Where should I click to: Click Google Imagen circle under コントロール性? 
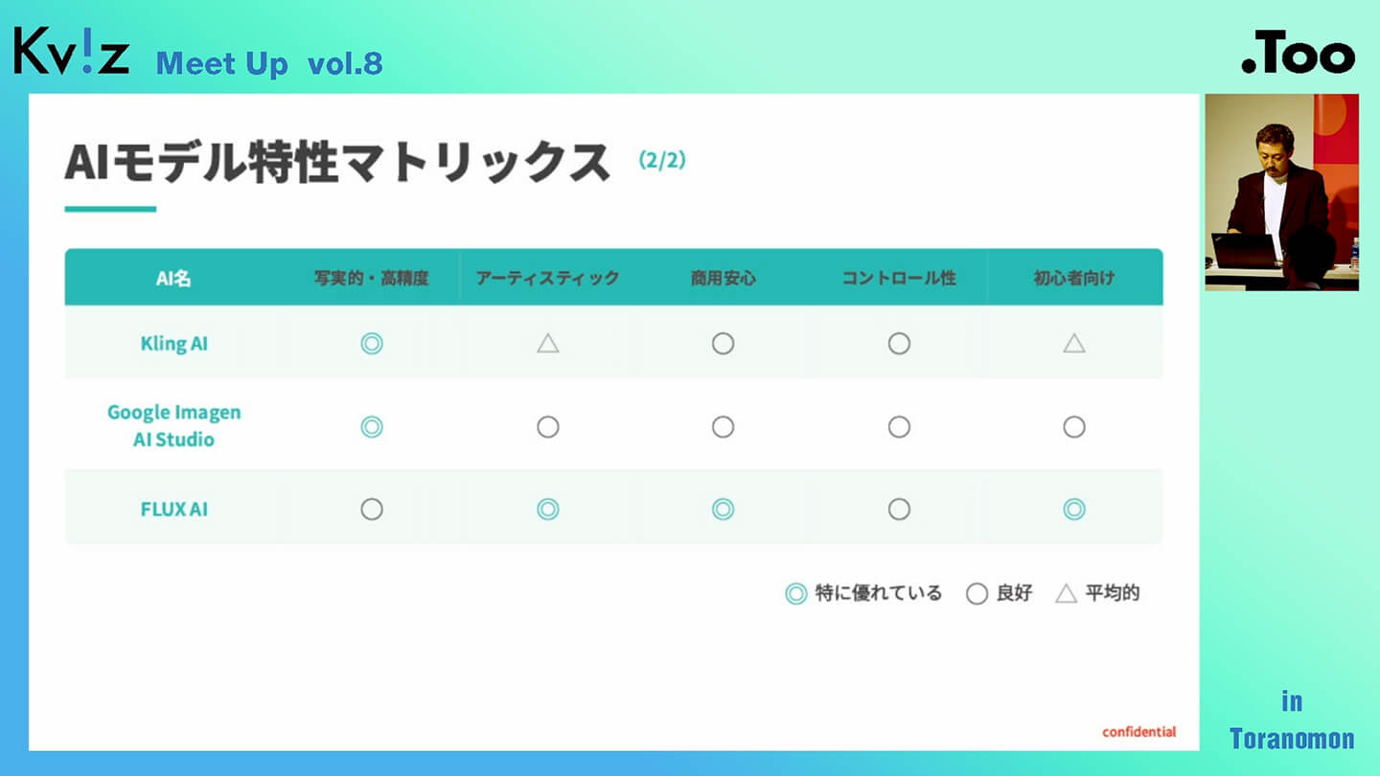tap(899, 426)
